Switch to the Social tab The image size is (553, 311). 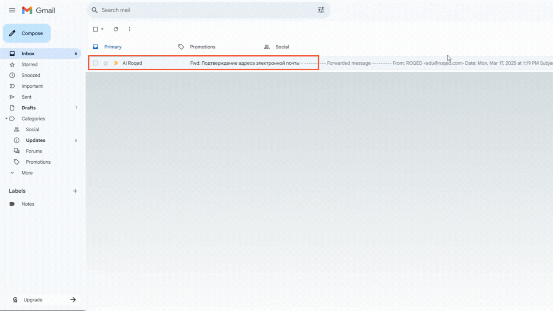pos(282,47)
